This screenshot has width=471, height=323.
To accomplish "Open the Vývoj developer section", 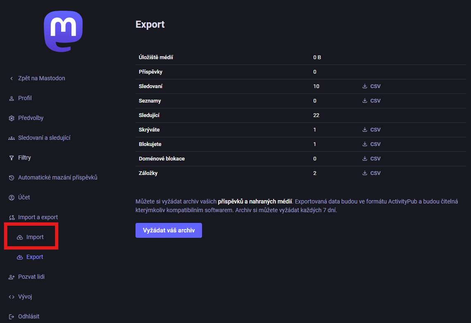I will (25, 297).
